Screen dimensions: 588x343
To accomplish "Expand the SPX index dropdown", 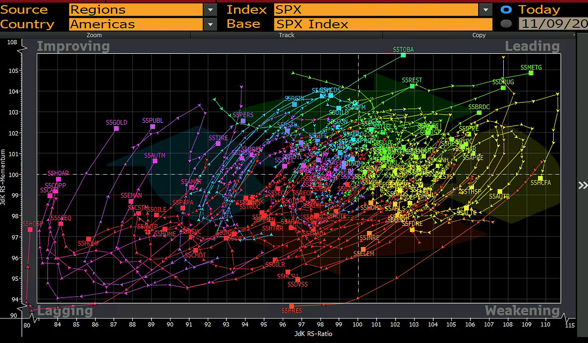I will tap(485, 9).
